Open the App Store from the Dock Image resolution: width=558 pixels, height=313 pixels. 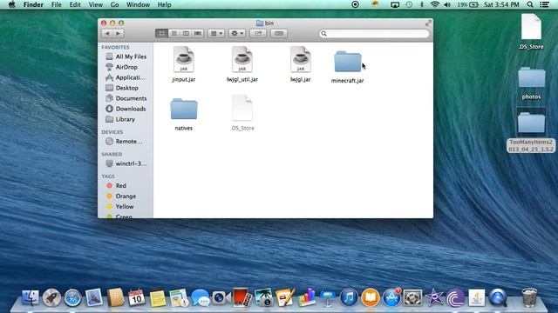[x=391, y=297]
